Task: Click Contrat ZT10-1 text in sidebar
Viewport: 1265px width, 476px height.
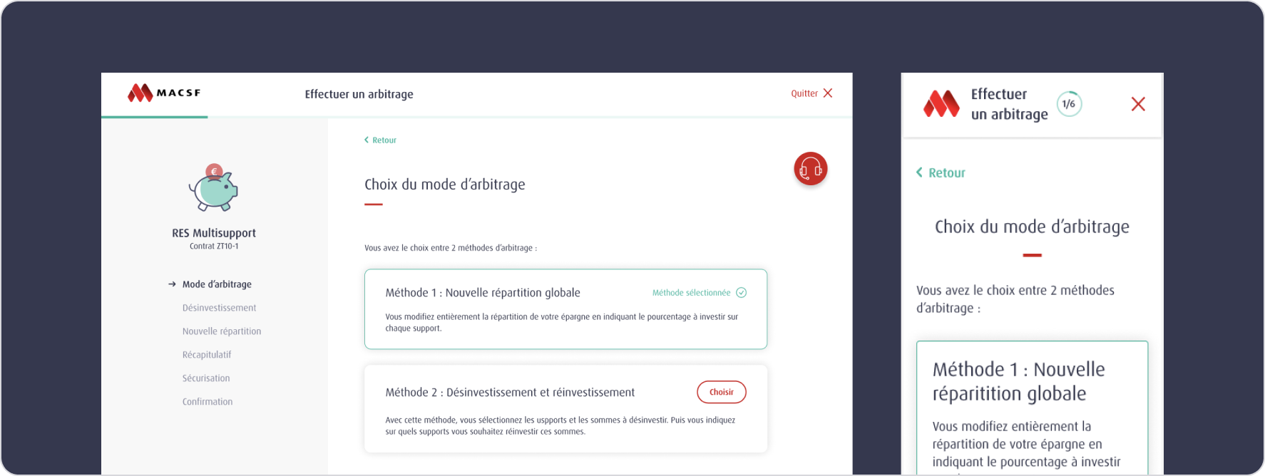Action: tap(214, 247)
